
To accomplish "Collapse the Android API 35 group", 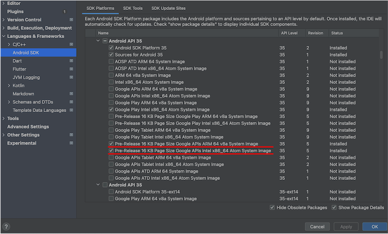I will click(x=98, y=41).
